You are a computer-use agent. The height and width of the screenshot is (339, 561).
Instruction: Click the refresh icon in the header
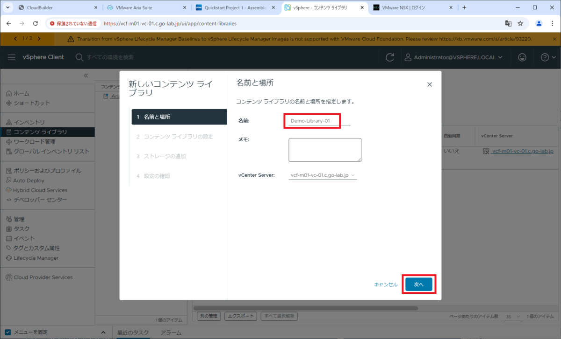tap(389, 57)
